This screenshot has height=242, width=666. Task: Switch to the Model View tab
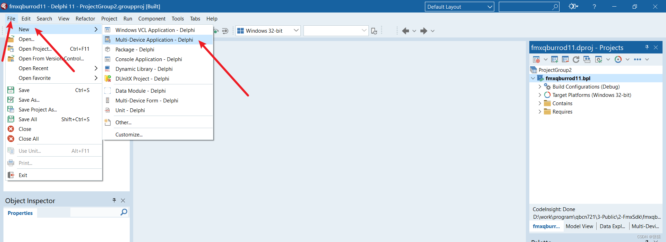pyautogui.click(x=579, y=226)
